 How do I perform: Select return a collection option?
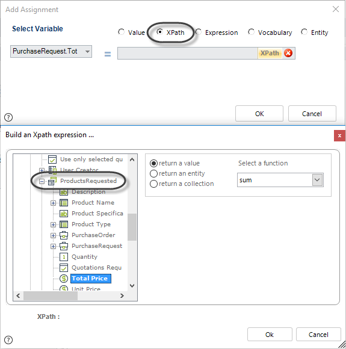pos(153,184)
